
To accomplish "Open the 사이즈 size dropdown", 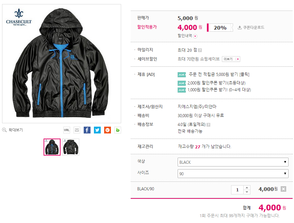I will click(x=233, y=174).
